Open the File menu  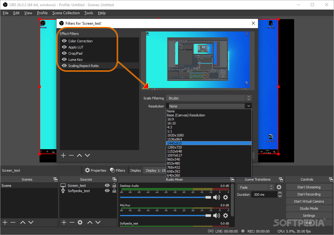point(6,13)
